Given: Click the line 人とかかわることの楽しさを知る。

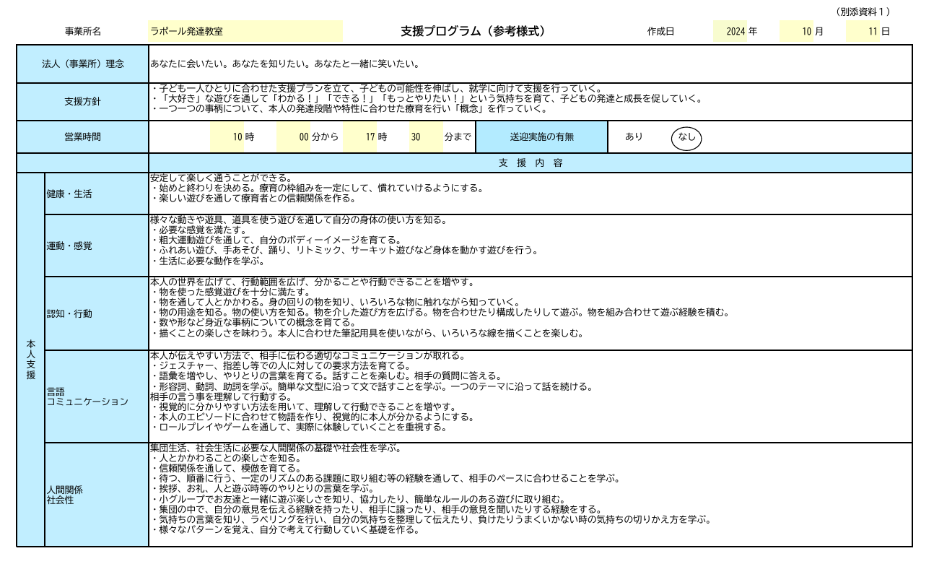Looking at the screenshot, I should 227,458.
